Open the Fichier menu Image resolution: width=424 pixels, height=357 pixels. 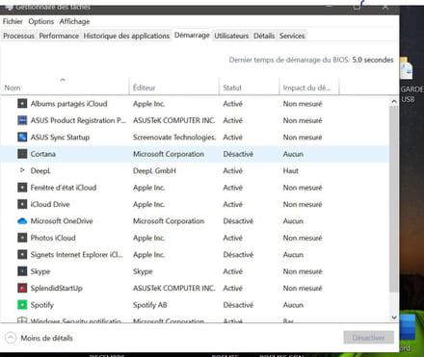tap(13, 21)
